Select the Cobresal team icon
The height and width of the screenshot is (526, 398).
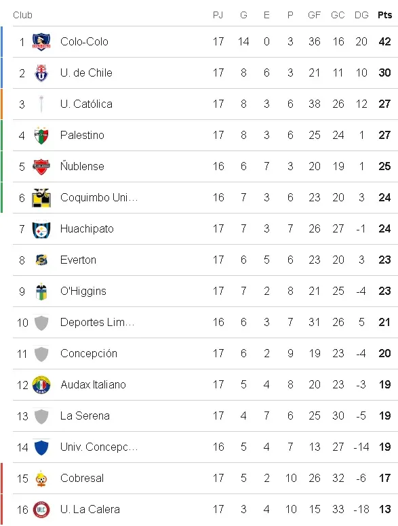click(x=41, y=479)
